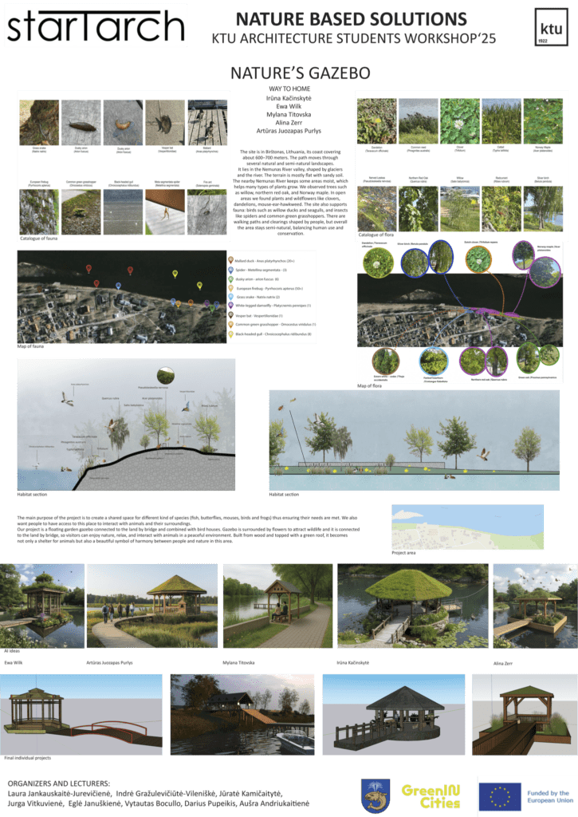
Task: Click the Black-headed gull legend pin icon
Action: (x=230, y=334)
